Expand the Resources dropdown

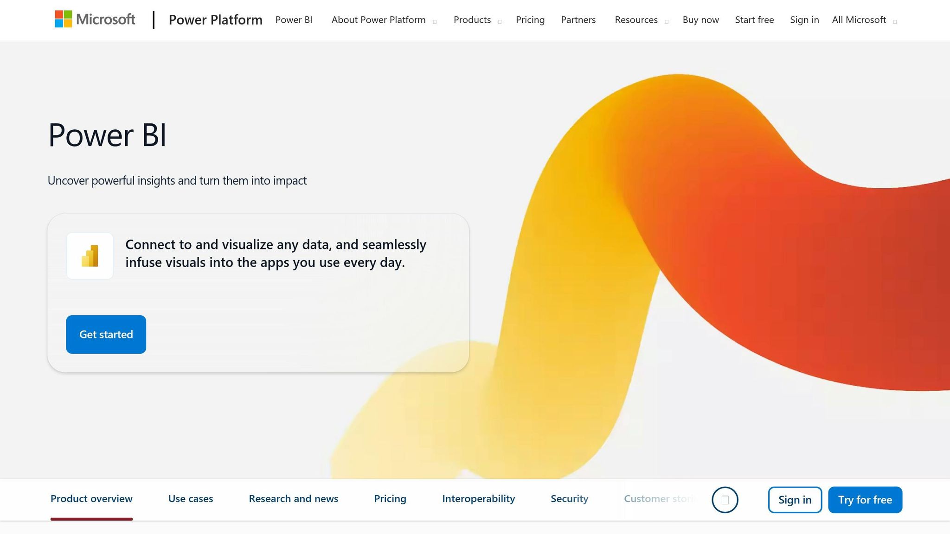pos(636,20)
